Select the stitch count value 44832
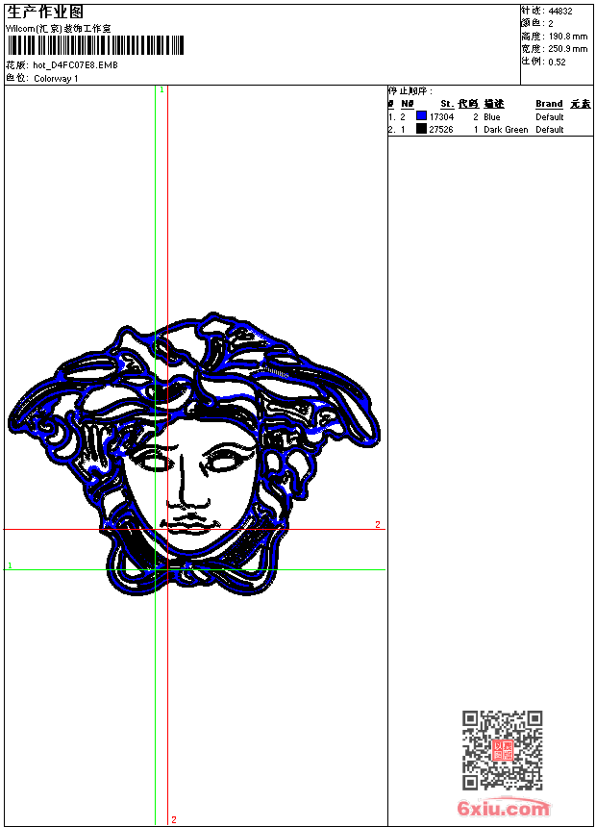596x827 pixels. point(560,12)
